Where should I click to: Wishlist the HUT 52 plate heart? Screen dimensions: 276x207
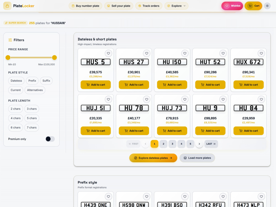pyautogui.click(x=223, y=53)
